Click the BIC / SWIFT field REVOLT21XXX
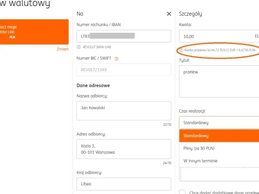 point(124,70)
